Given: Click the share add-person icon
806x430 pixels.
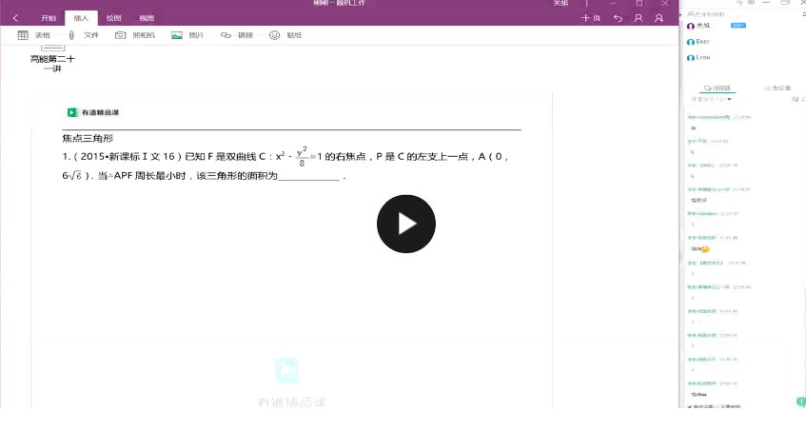Looking at the screenshot, I should click(x=659, y=18).
